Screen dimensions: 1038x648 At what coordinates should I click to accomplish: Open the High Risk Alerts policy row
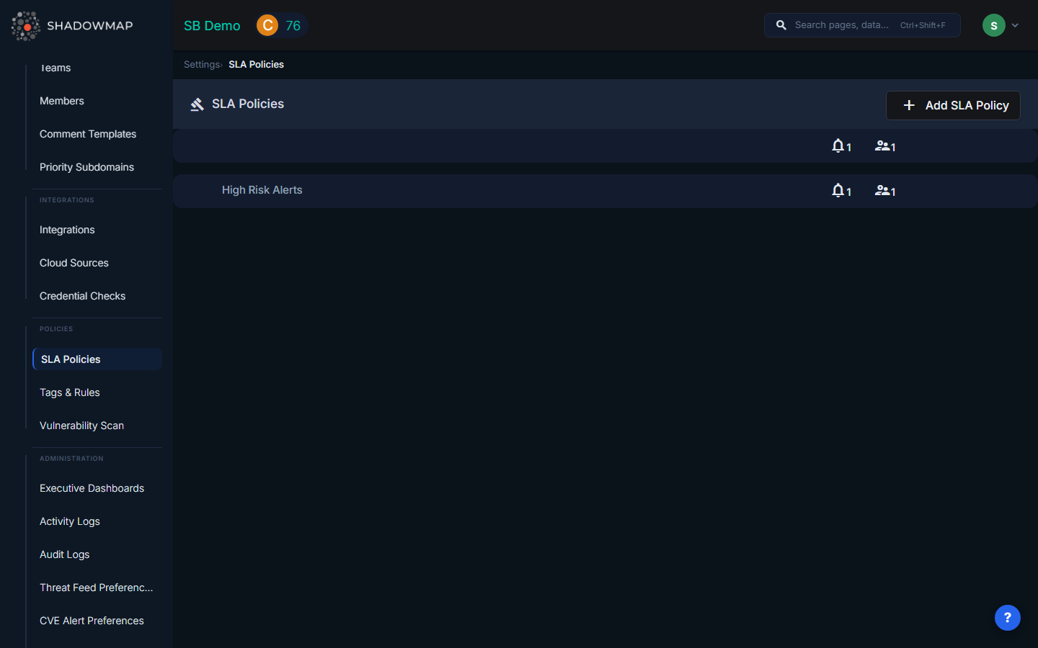tap(262, 190)
